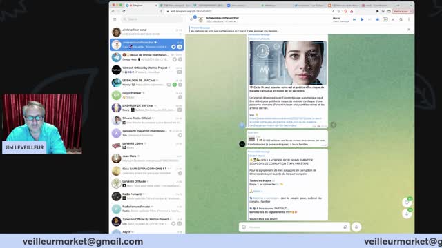Open the Telegram hamburger menu

point(115,19)
